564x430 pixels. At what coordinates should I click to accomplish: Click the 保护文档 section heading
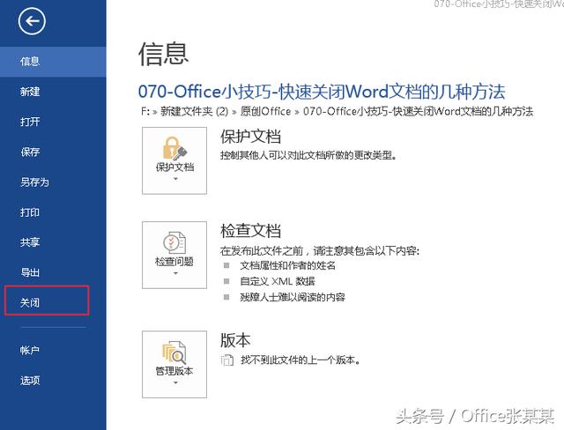click(250, 137)
